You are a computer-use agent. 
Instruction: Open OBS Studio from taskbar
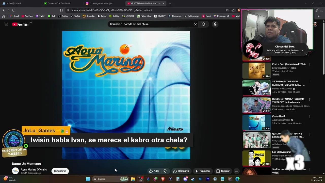140,179
